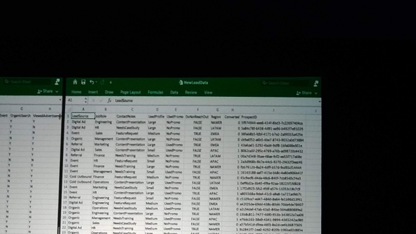416x234 pixels.
Task: Cancel formula entry with the X icon
Action: pos(94,101)
